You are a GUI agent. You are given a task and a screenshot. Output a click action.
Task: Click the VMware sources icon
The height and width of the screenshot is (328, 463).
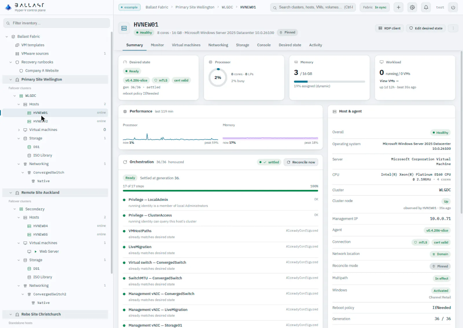(17, 54)
